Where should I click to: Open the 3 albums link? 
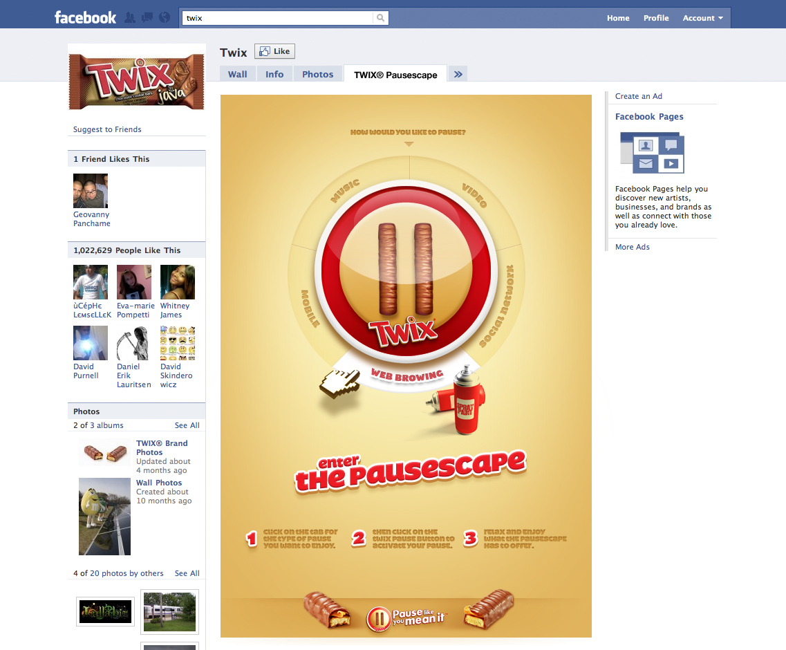pos(106,425)
